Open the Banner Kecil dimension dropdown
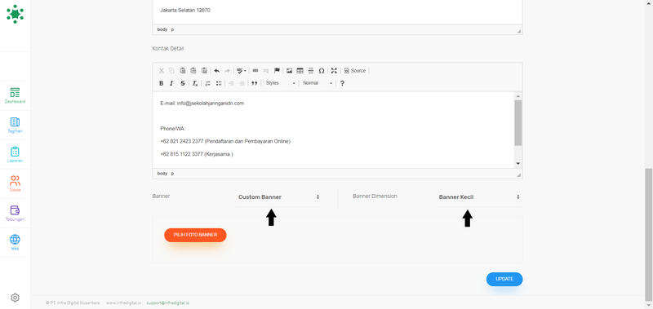Viewport: 653px width, 309px height. pyautogui.click(x=479, y=197)
